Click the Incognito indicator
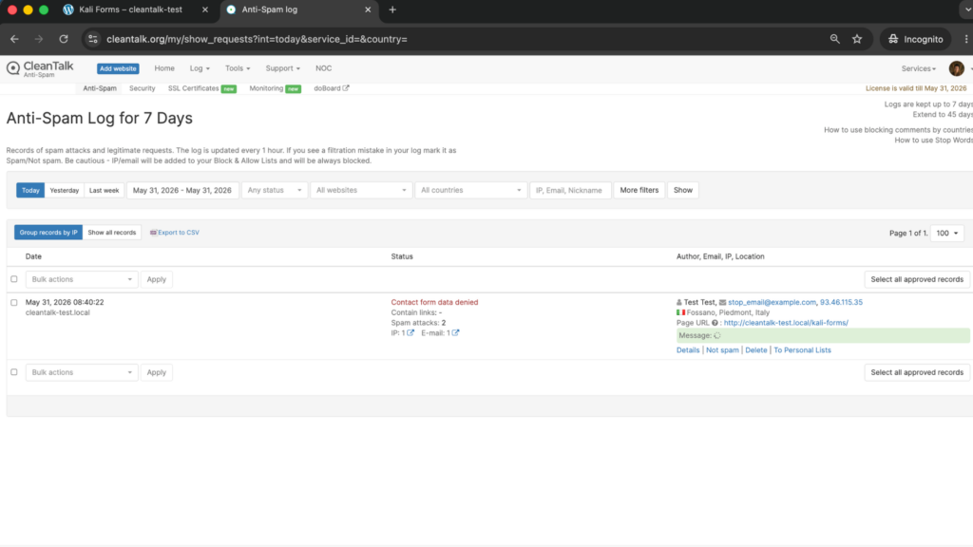Viewport: 973px width, 547px height. [x=915, y=39]
